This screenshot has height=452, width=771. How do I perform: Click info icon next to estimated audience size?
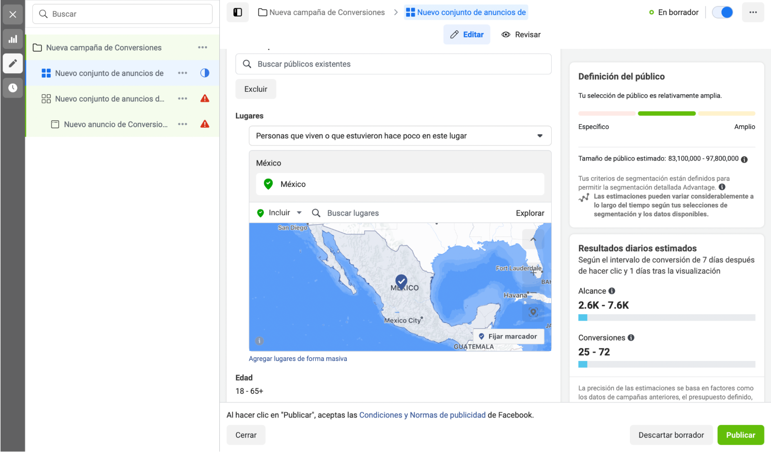pos(744,160)
